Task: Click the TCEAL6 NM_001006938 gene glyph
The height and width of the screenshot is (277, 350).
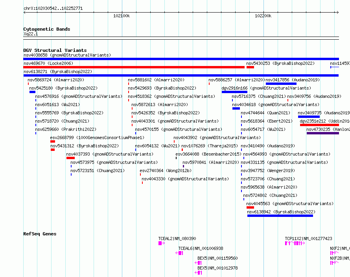Action: point(179,253)
